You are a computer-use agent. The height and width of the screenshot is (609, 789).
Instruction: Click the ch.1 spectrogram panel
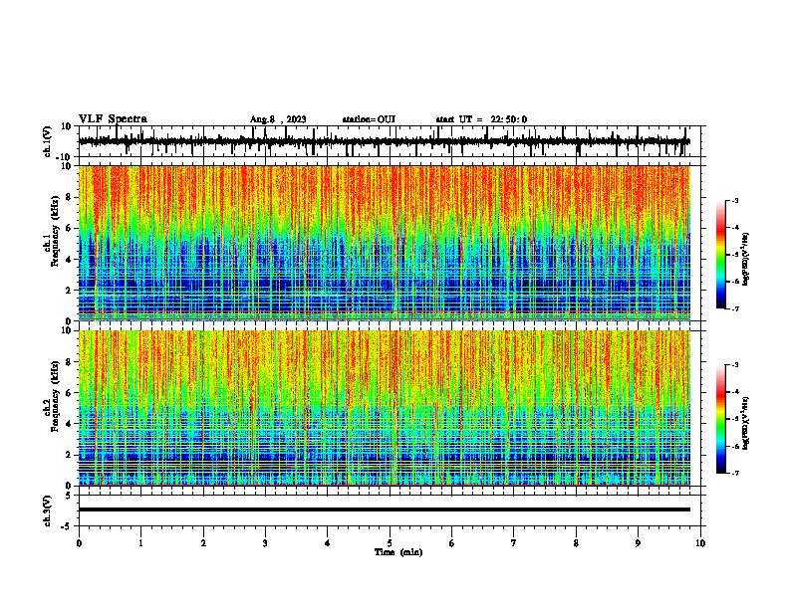(x=385, y=243)
